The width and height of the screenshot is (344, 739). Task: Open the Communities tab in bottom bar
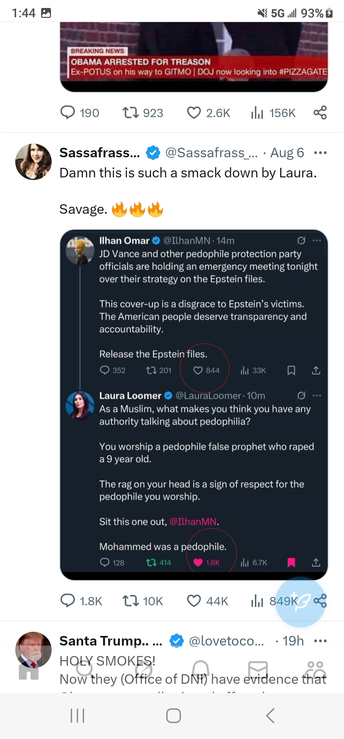tap(315, 669)
